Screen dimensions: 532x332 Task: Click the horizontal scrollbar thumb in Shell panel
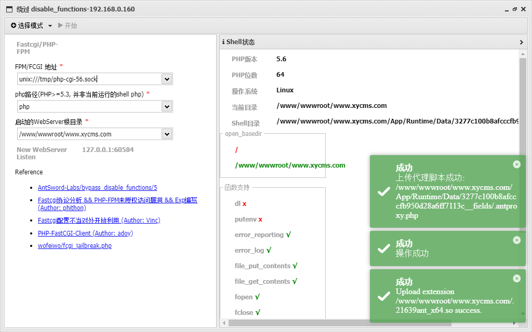coord(340,323)
